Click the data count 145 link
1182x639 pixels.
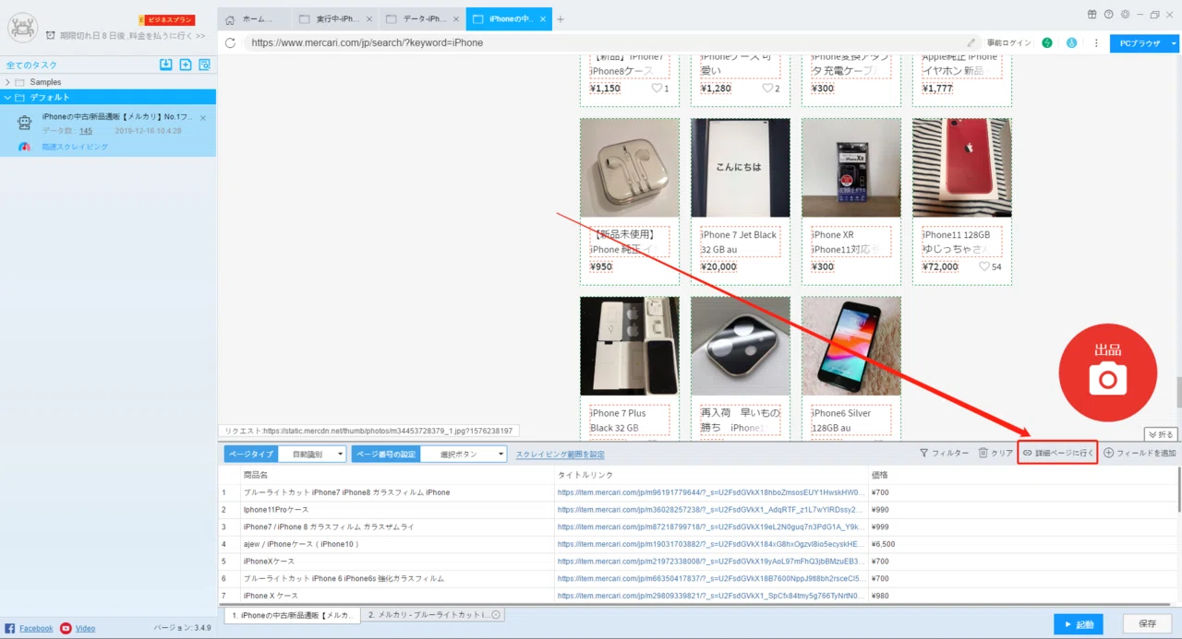coord(85,131)
